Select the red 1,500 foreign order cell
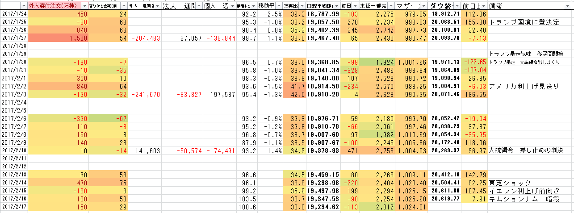The width and height of the screenshot is (574, 213). pyautogui.click(x=59, y=38)
